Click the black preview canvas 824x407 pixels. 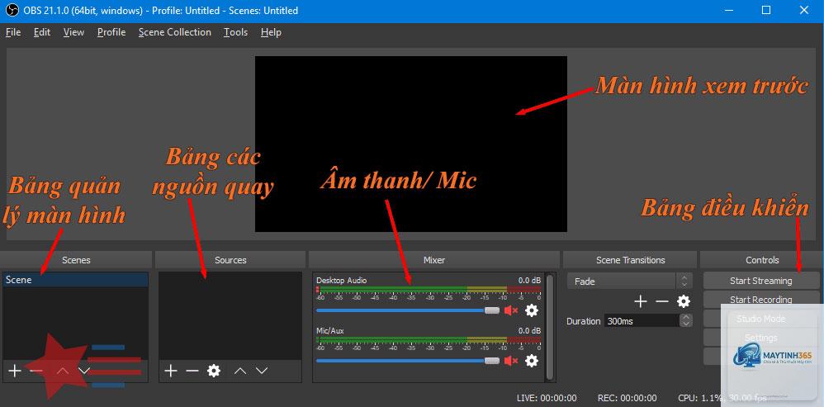[x=411, y=144]
